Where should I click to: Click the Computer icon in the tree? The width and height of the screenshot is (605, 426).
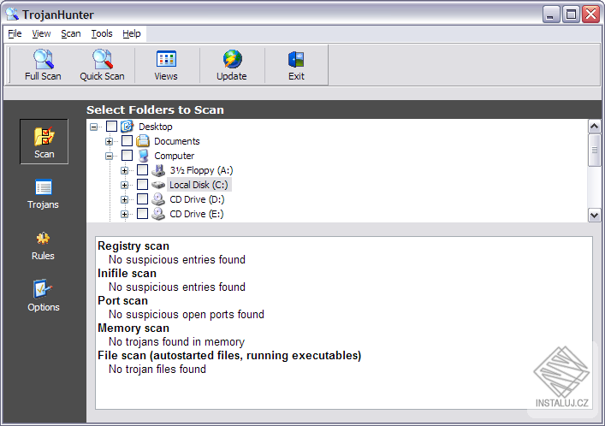143,156
